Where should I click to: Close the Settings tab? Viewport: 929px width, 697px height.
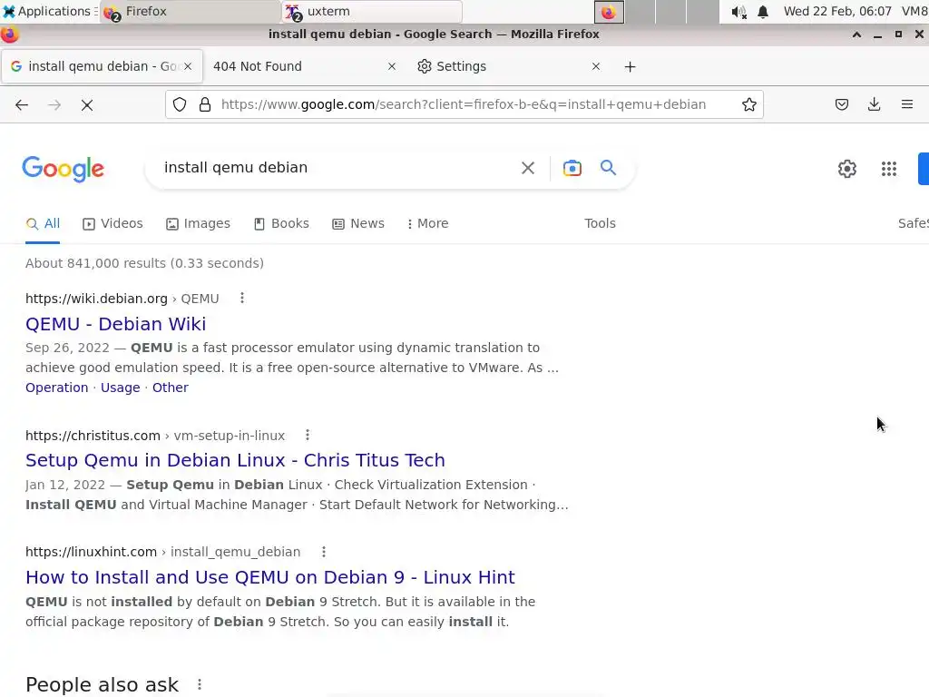[595, 66]
